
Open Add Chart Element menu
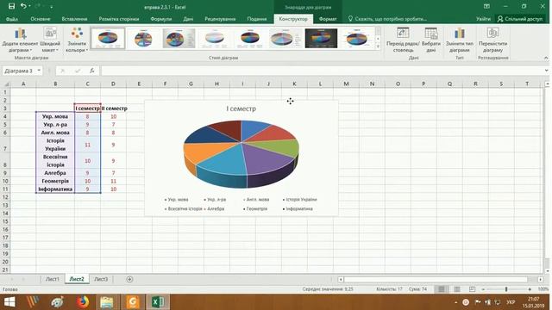(x=20, y=40)
